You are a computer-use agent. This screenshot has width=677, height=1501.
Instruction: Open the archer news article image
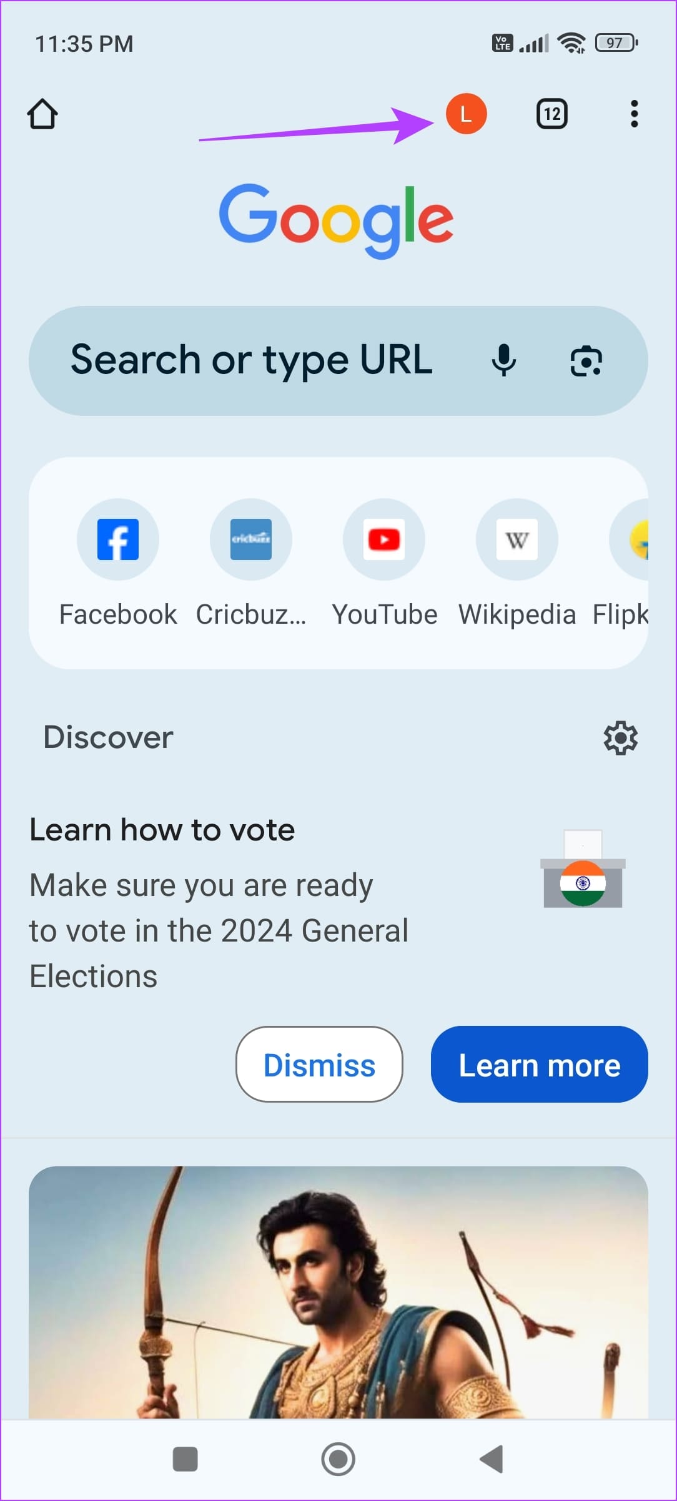(338, 1291)
